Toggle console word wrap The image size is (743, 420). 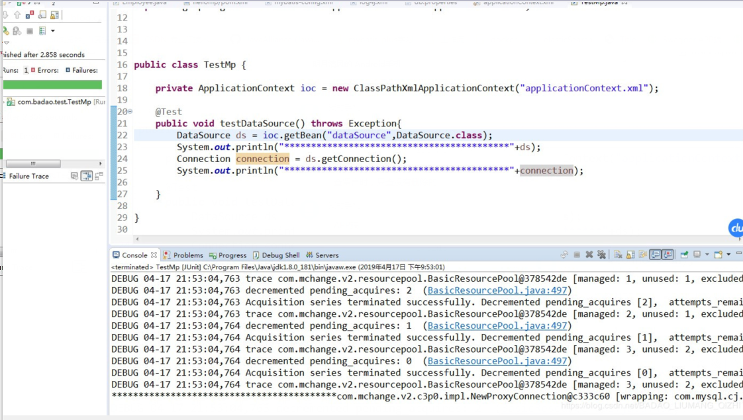point(642,255)
